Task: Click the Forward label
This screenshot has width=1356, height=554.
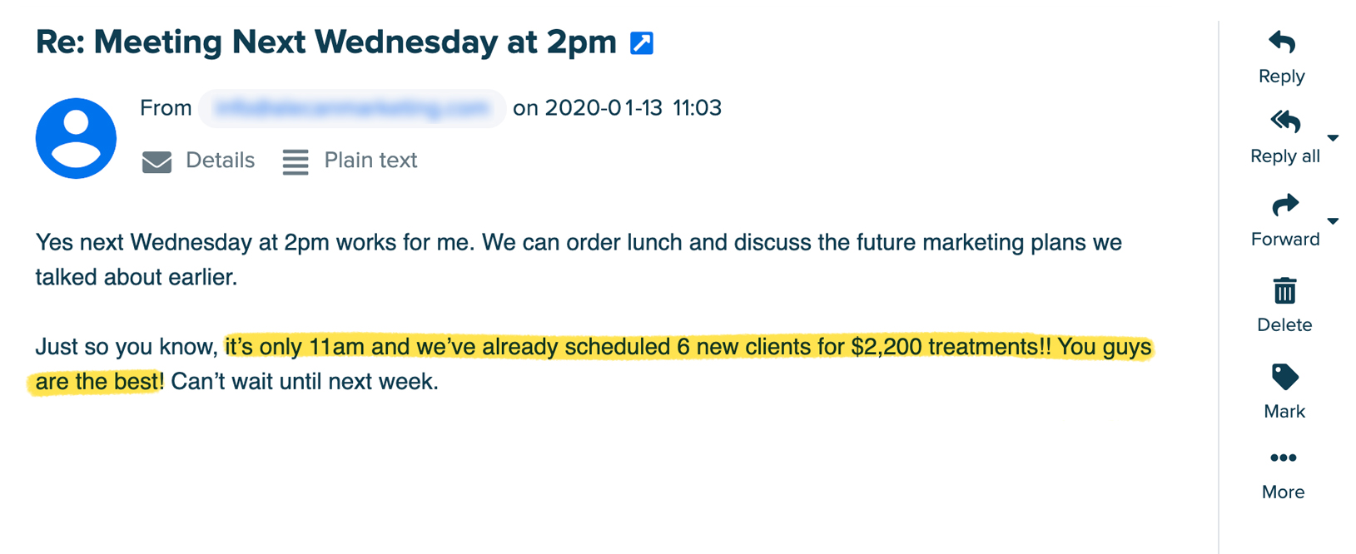Action: tap(1285, 240)
